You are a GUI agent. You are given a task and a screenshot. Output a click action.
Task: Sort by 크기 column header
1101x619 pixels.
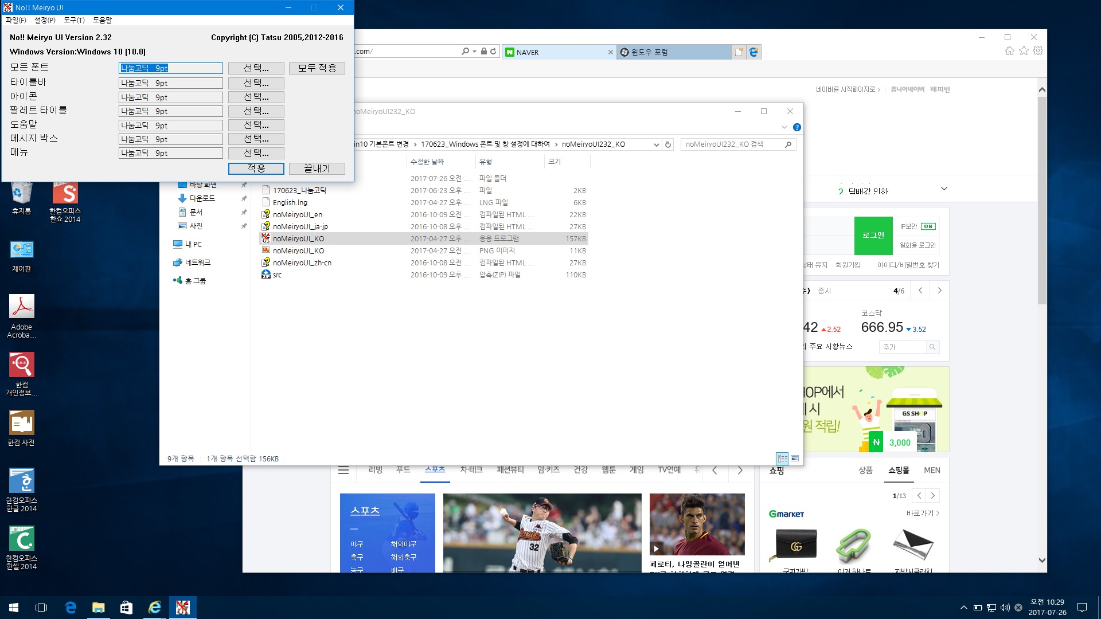[567, 162]
